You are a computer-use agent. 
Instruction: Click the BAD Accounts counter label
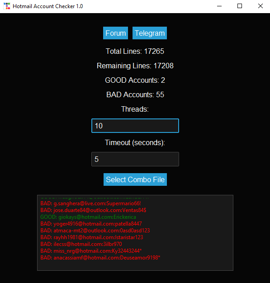click(135, 94)
